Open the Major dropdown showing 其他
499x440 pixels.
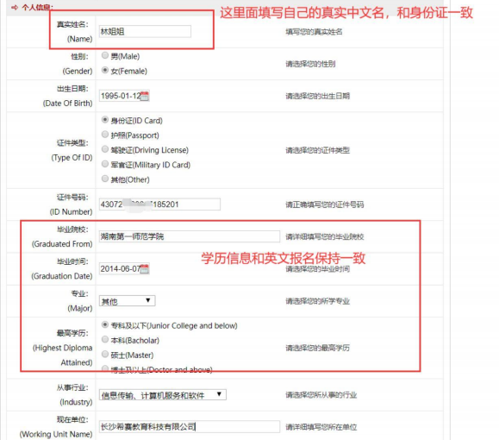pos(127,301)
